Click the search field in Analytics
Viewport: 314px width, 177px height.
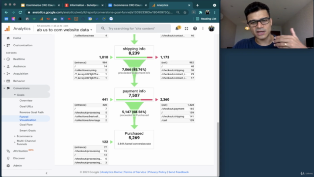133,29
